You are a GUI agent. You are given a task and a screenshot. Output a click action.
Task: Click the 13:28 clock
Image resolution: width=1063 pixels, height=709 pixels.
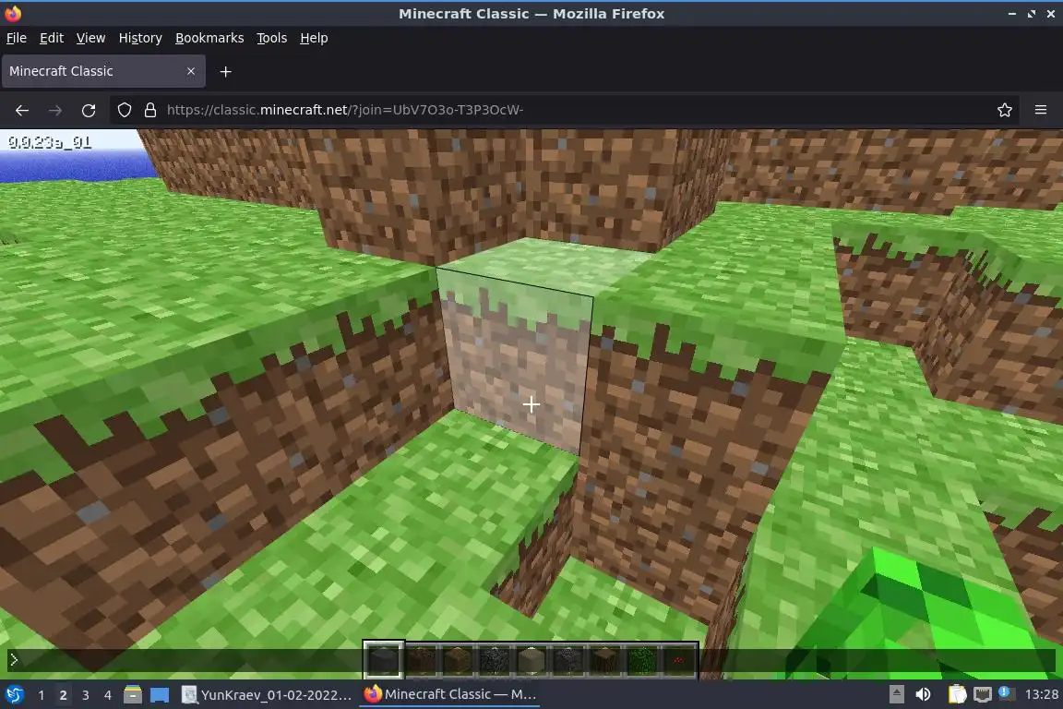[1041, 695]
